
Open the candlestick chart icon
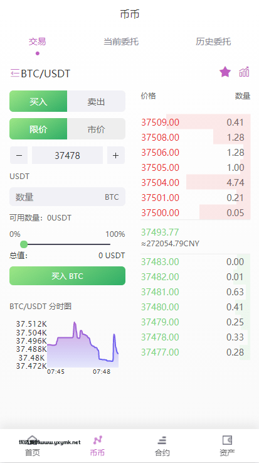tap(244, 72)
